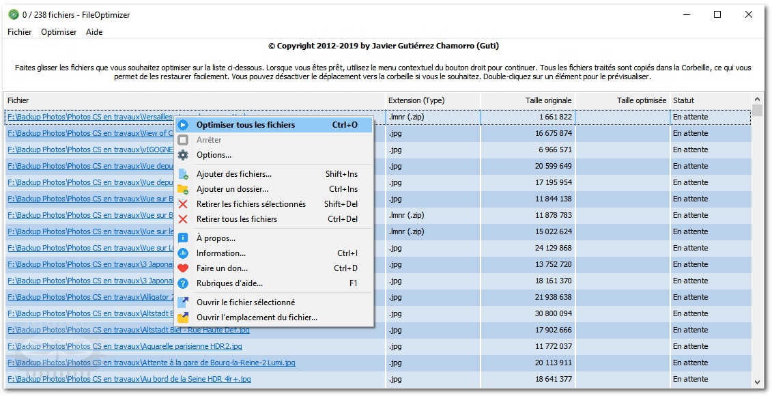Select the vIGOGNE file path link
Screen dimensions: 772x396
pyautogui.click(x=90, y=150)
